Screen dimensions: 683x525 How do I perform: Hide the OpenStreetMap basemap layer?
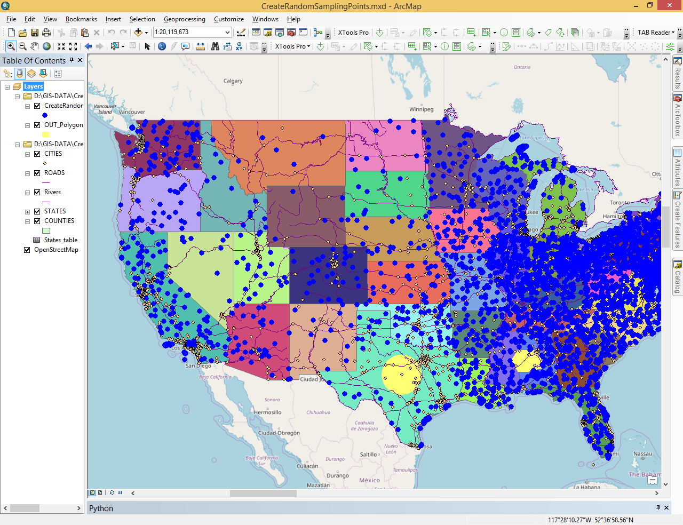pyautogui.click(x=27, y=250)
